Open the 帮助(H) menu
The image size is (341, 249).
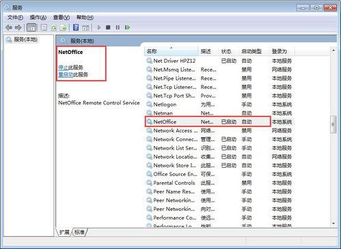[x=85, y=18]
